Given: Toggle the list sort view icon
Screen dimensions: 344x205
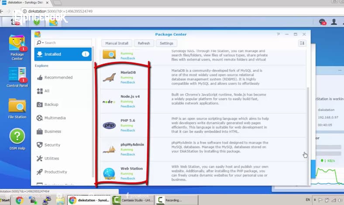Looking at the screenshot, I should (302, 43).
